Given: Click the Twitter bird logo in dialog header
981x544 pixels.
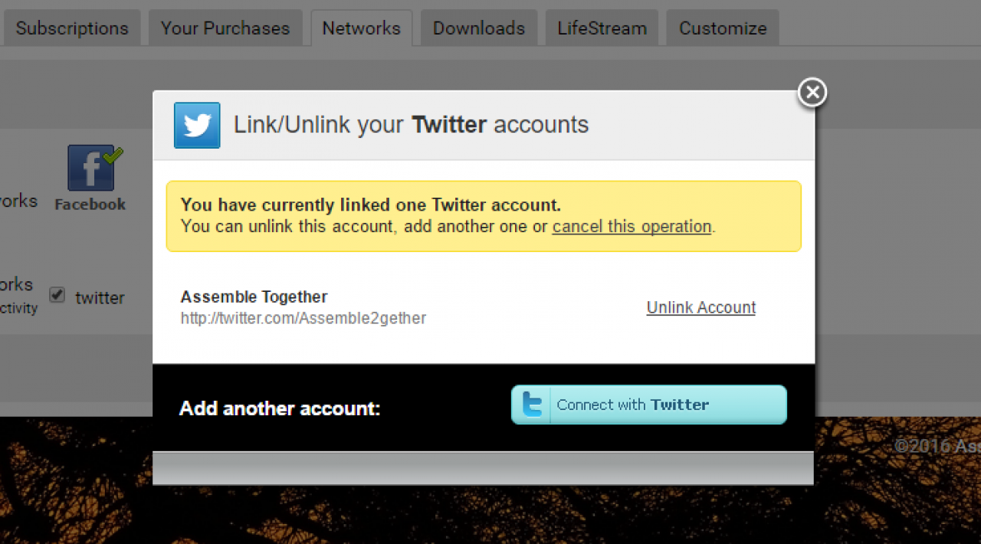Looking at the screenshot, I should coord(197,125).
